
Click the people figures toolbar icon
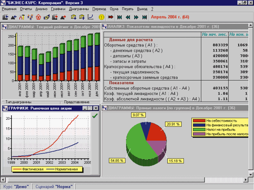(x=30, y=17)
